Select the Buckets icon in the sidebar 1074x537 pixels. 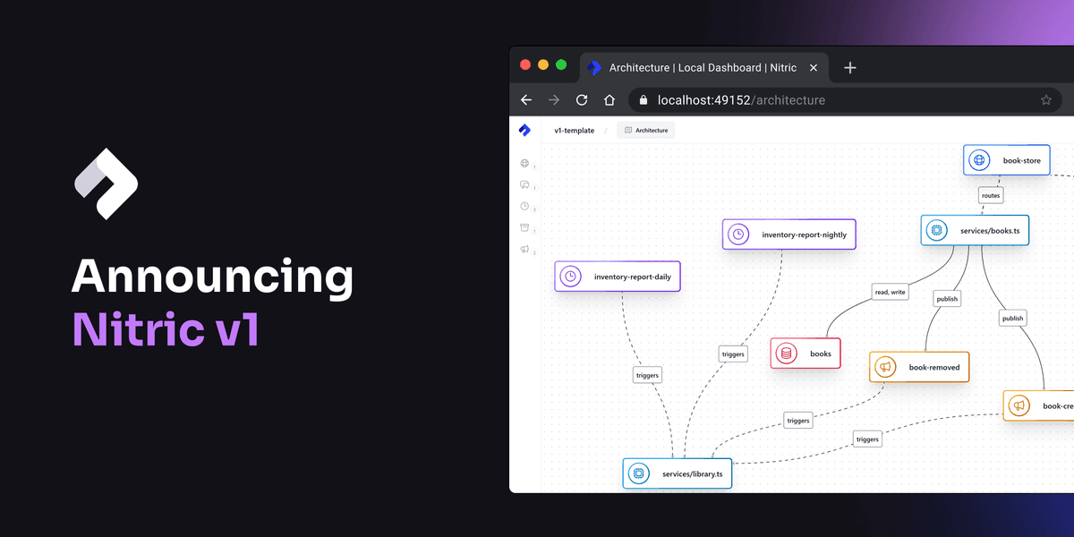[525, 227]
